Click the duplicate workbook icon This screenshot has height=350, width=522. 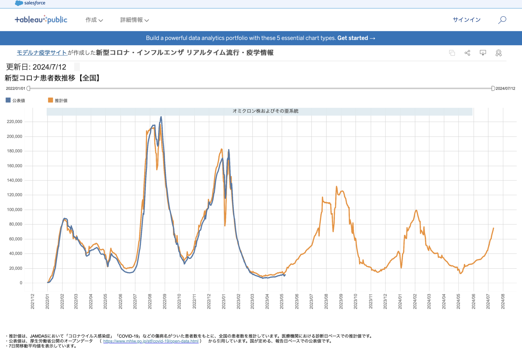(452, 53)
